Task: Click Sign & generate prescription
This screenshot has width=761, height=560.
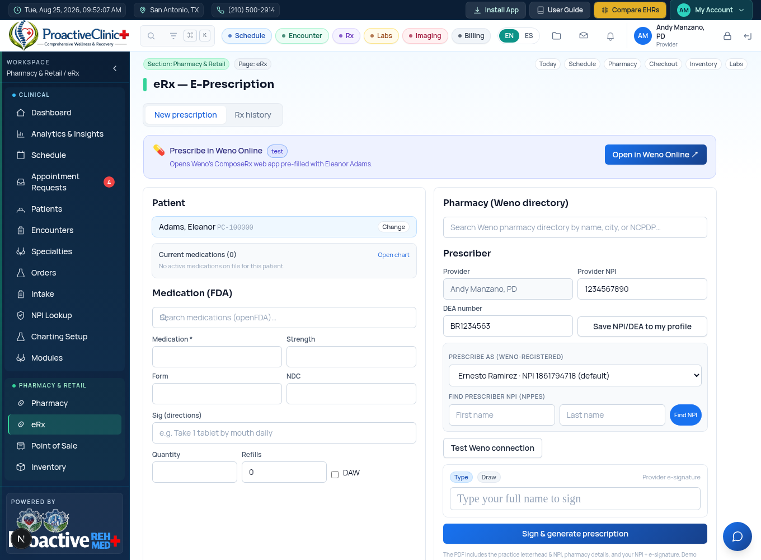Action: (575, 534)
